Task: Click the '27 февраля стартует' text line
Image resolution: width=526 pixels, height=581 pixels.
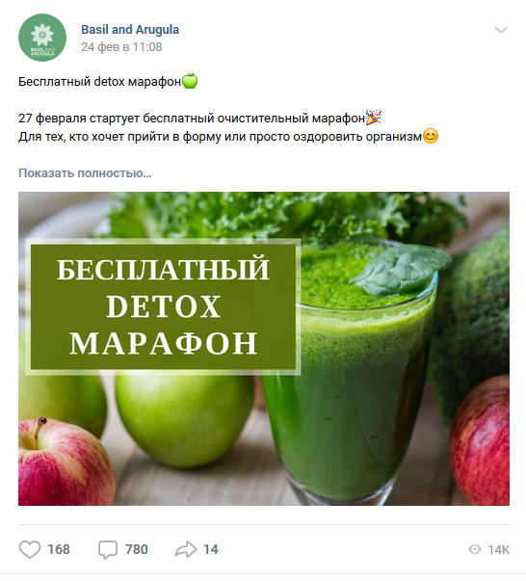Action: coord(192,118)
